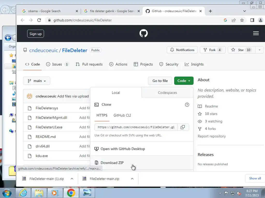Click the Notifications button
265x198 pixels.
click(182, 50)
